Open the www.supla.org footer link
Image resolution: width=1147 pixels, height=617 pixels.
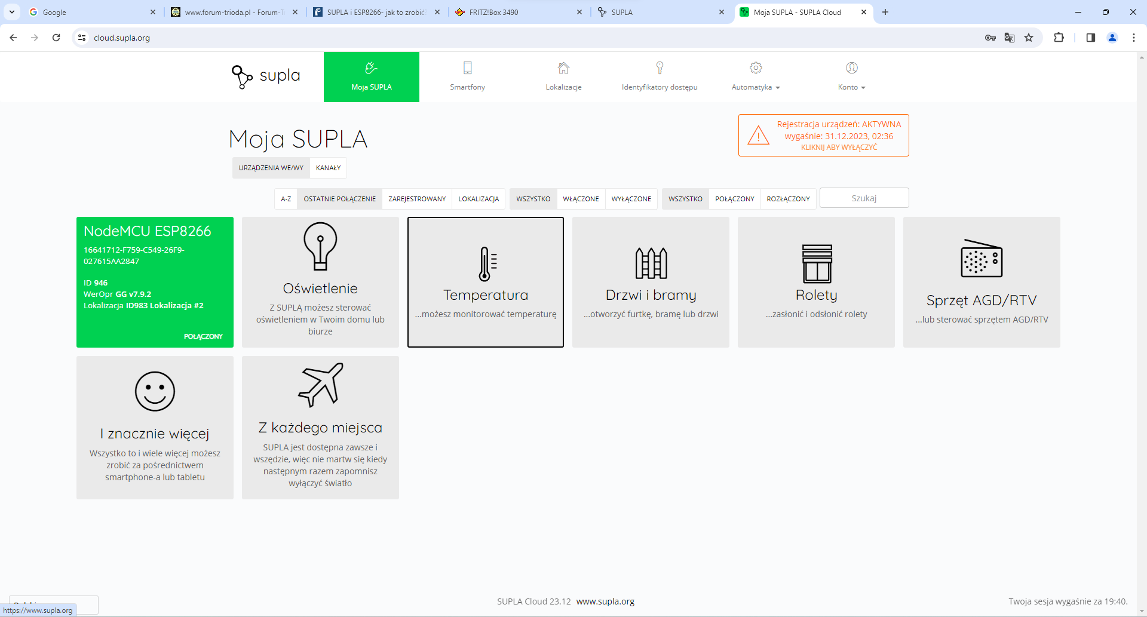pyautogui.click(x=605, y=601)
